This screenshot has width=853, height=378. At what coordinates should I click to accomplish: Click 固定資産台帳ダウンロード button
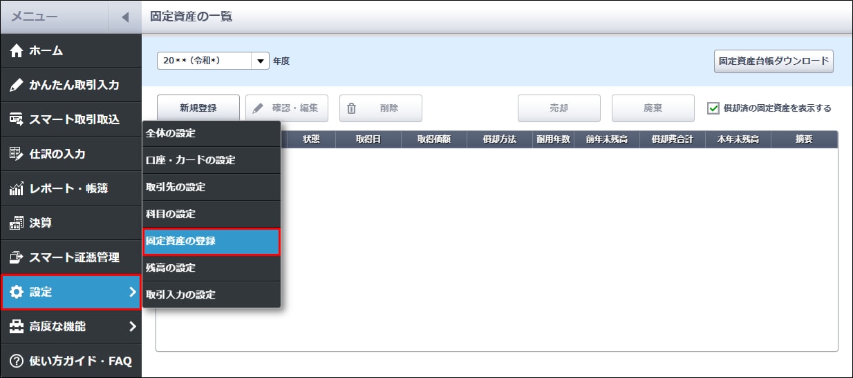pyautogui.click(x=774, y=61)
